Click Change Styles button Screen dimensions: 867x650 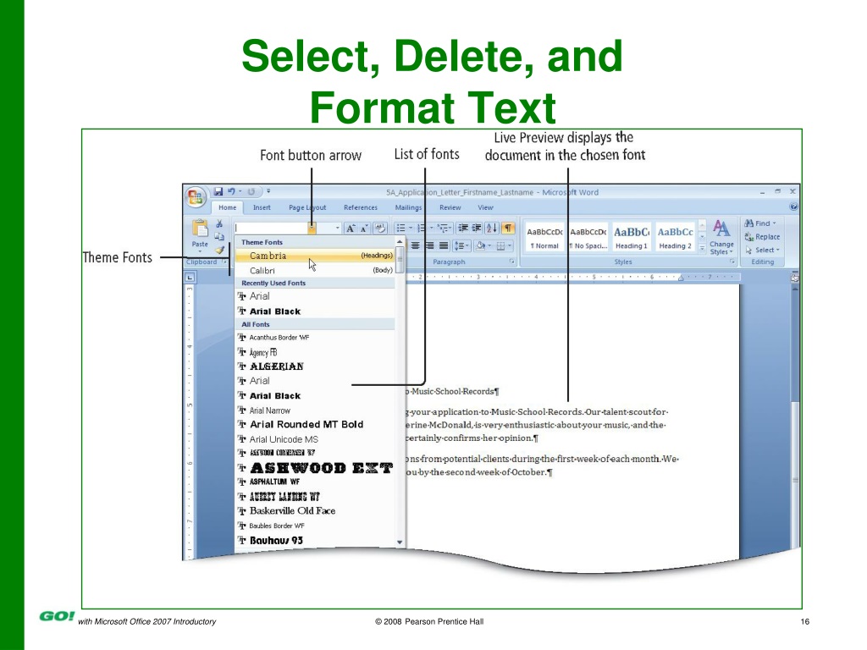pyautogui.click(x=721, y=237)
